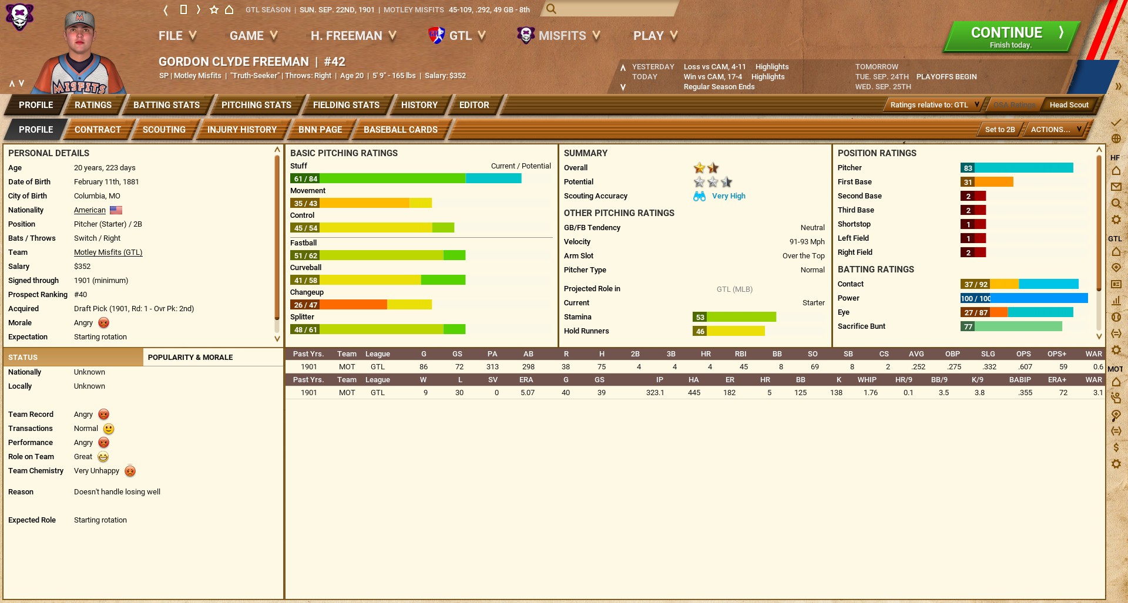The image size is (1128, 603).
Task: Expand the PLAY menu
Action: [656, 36]
